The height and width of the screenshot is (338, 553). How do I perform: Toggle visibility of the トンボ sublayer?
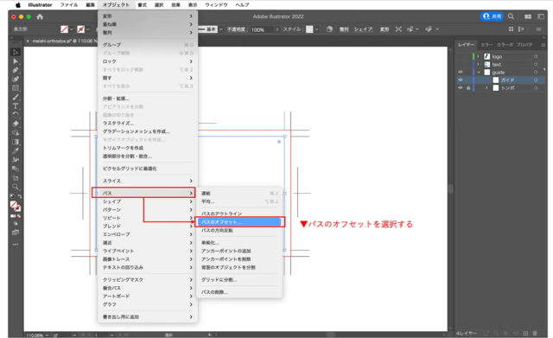[x=461, y=88]
